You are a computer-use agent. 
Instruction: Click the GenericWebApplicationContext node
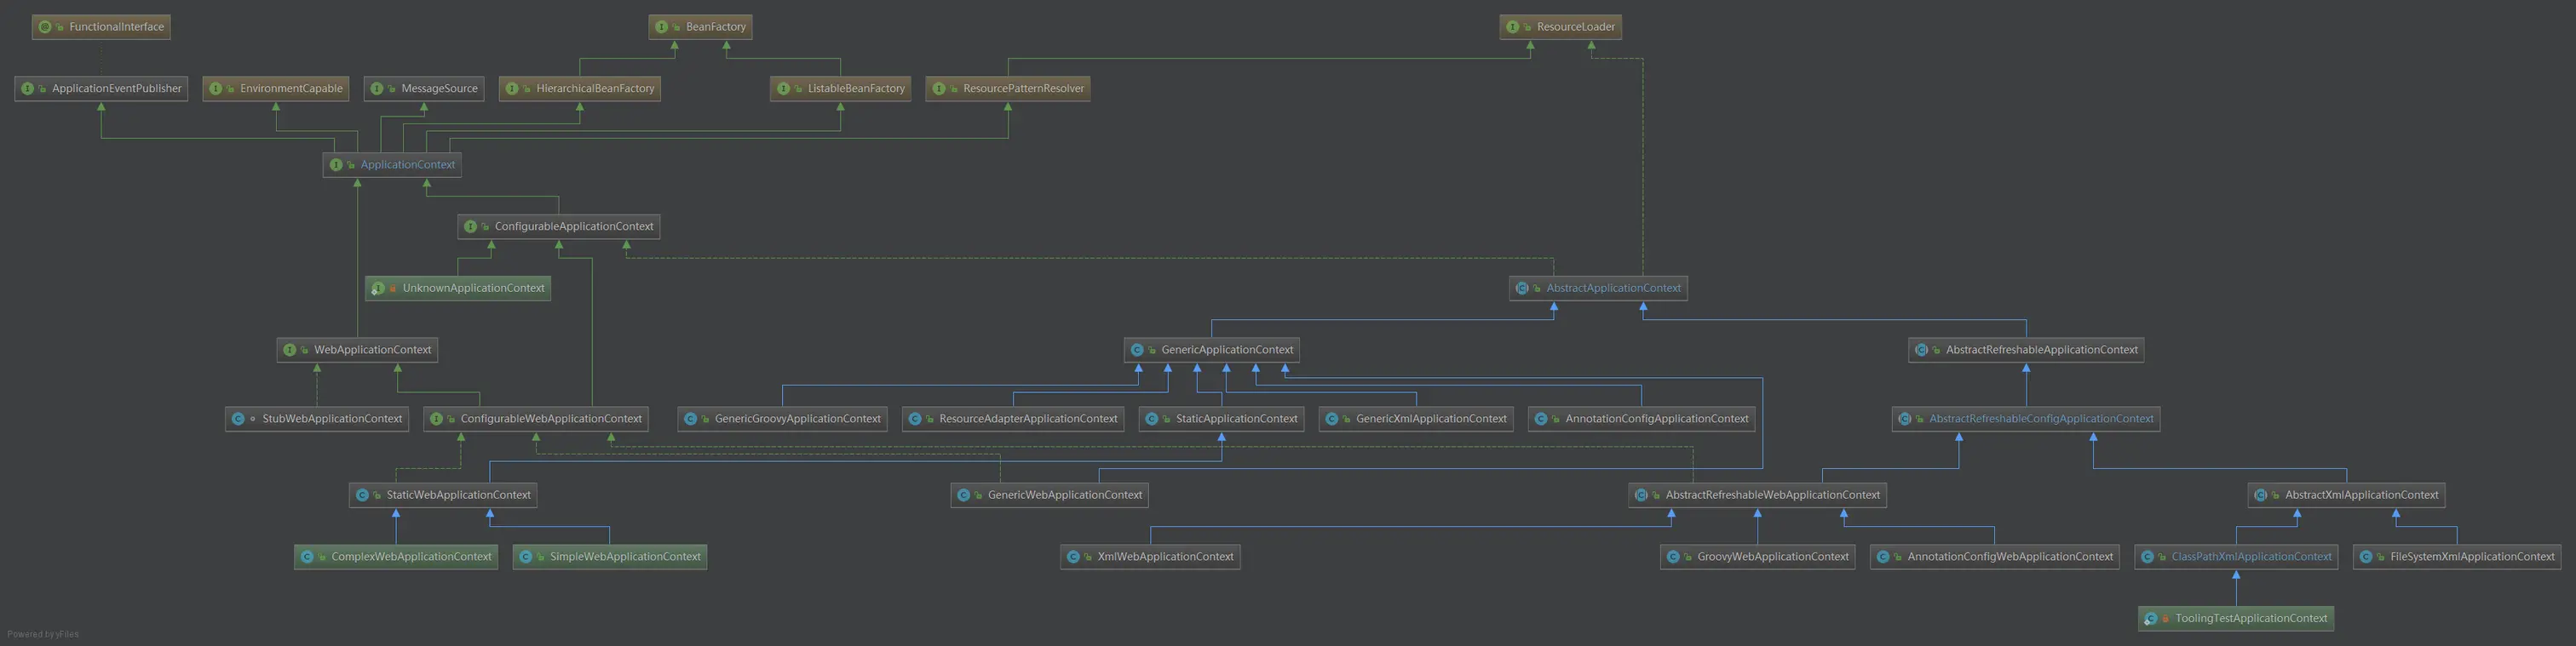click(1049, 495)
